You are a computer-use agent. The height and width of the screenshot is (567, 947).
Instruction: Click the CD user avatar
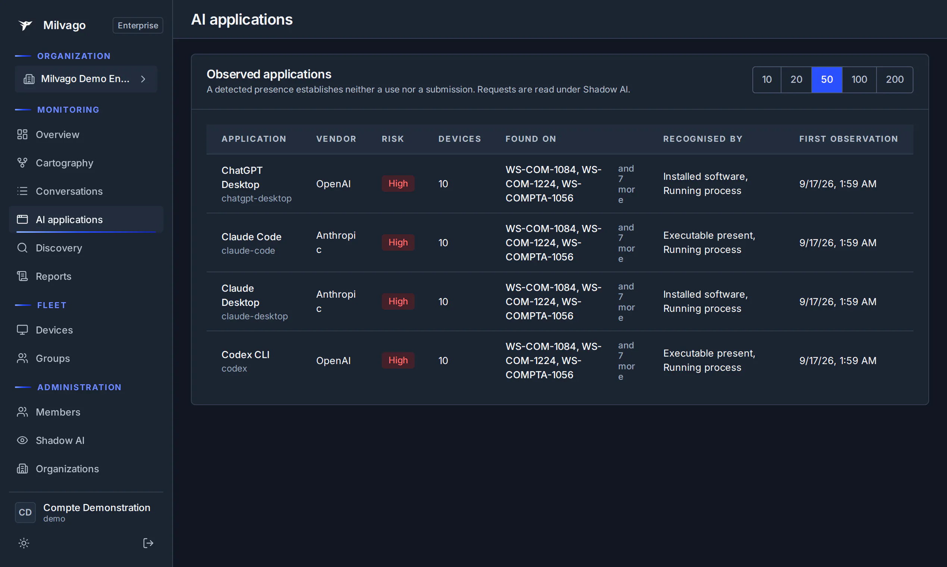tap(25, 513)
